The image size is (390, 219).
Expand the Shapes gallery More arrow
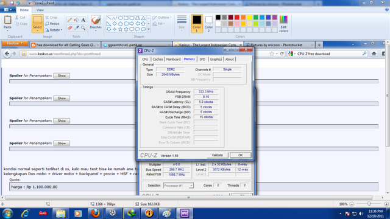[149, 29]
